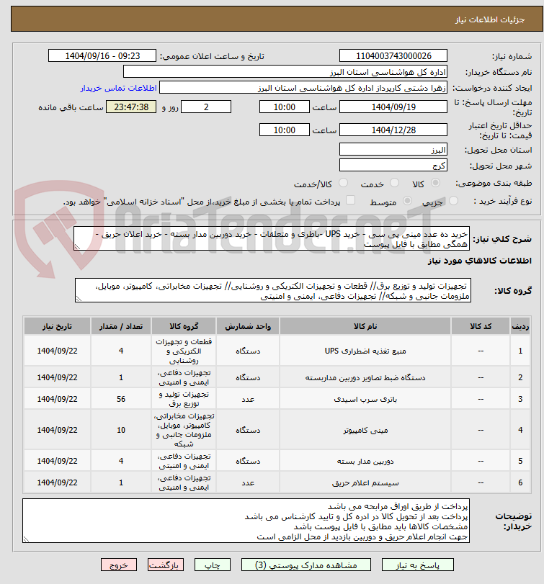
Task: Click the گروه کالا column header
Action: click(x=184, y=326)
